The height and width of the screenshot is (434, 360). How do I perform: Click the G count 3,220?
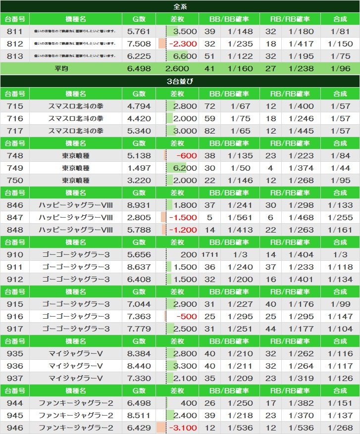[x=139, y=181]
